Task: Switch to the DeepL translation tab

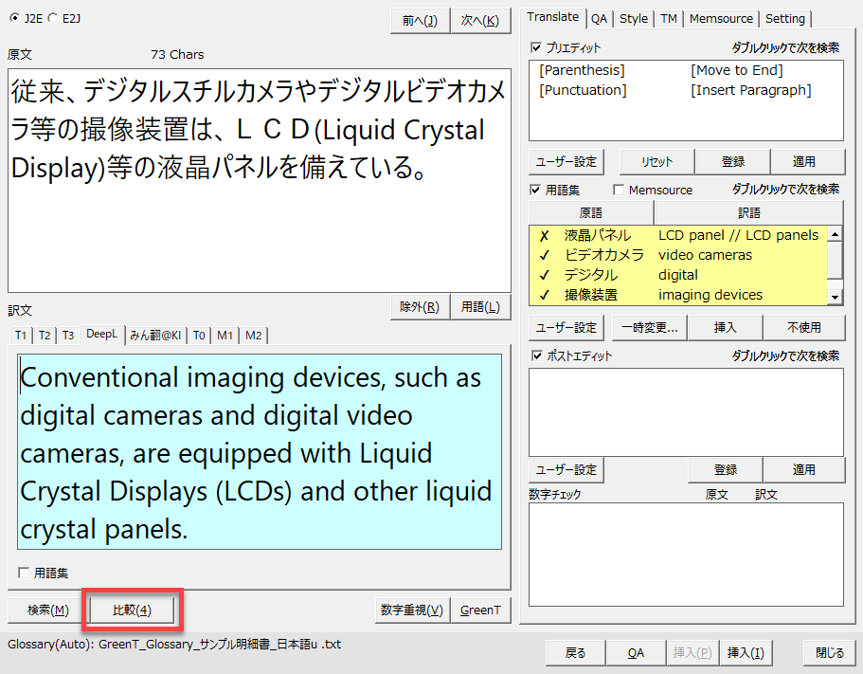Action: click(101, 335)
